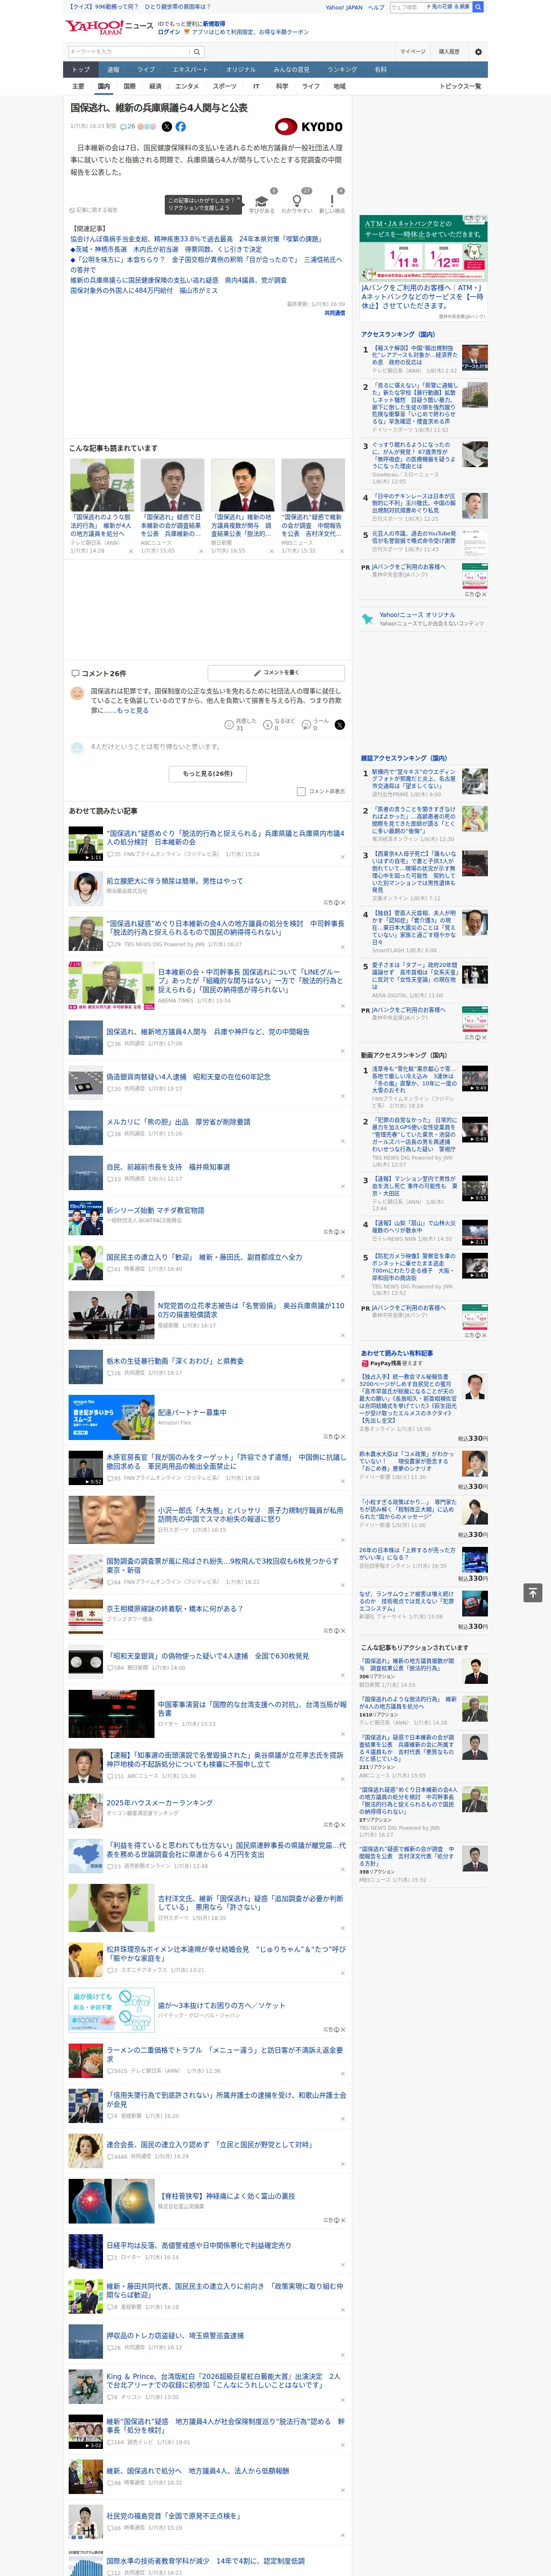Open the メルカリに「熊の胆」出品 article

179,1121
